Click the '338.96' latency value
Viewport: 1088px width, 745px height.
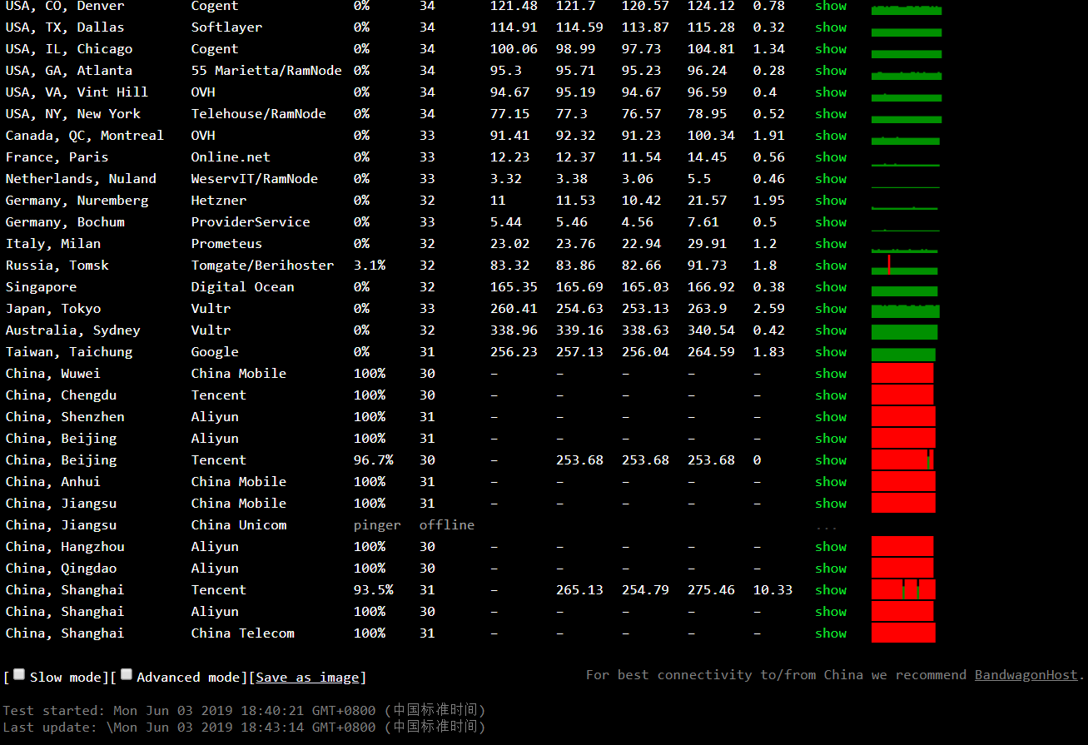point(514,330)
